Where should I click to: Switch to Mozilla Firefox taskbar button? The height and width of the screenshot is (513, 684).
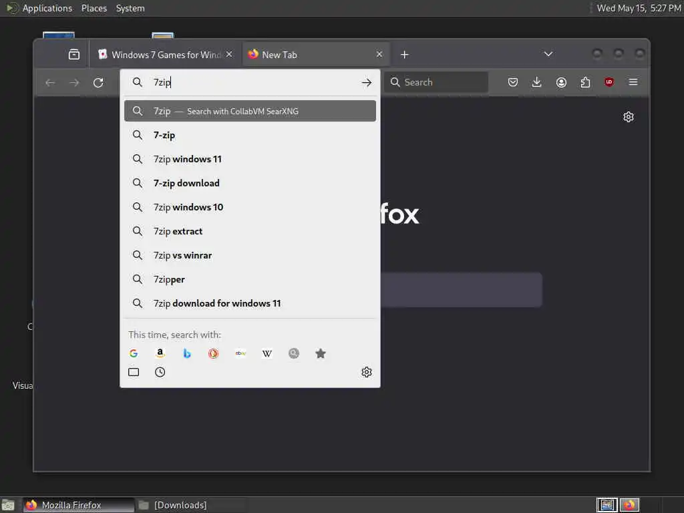click(79, 505)
